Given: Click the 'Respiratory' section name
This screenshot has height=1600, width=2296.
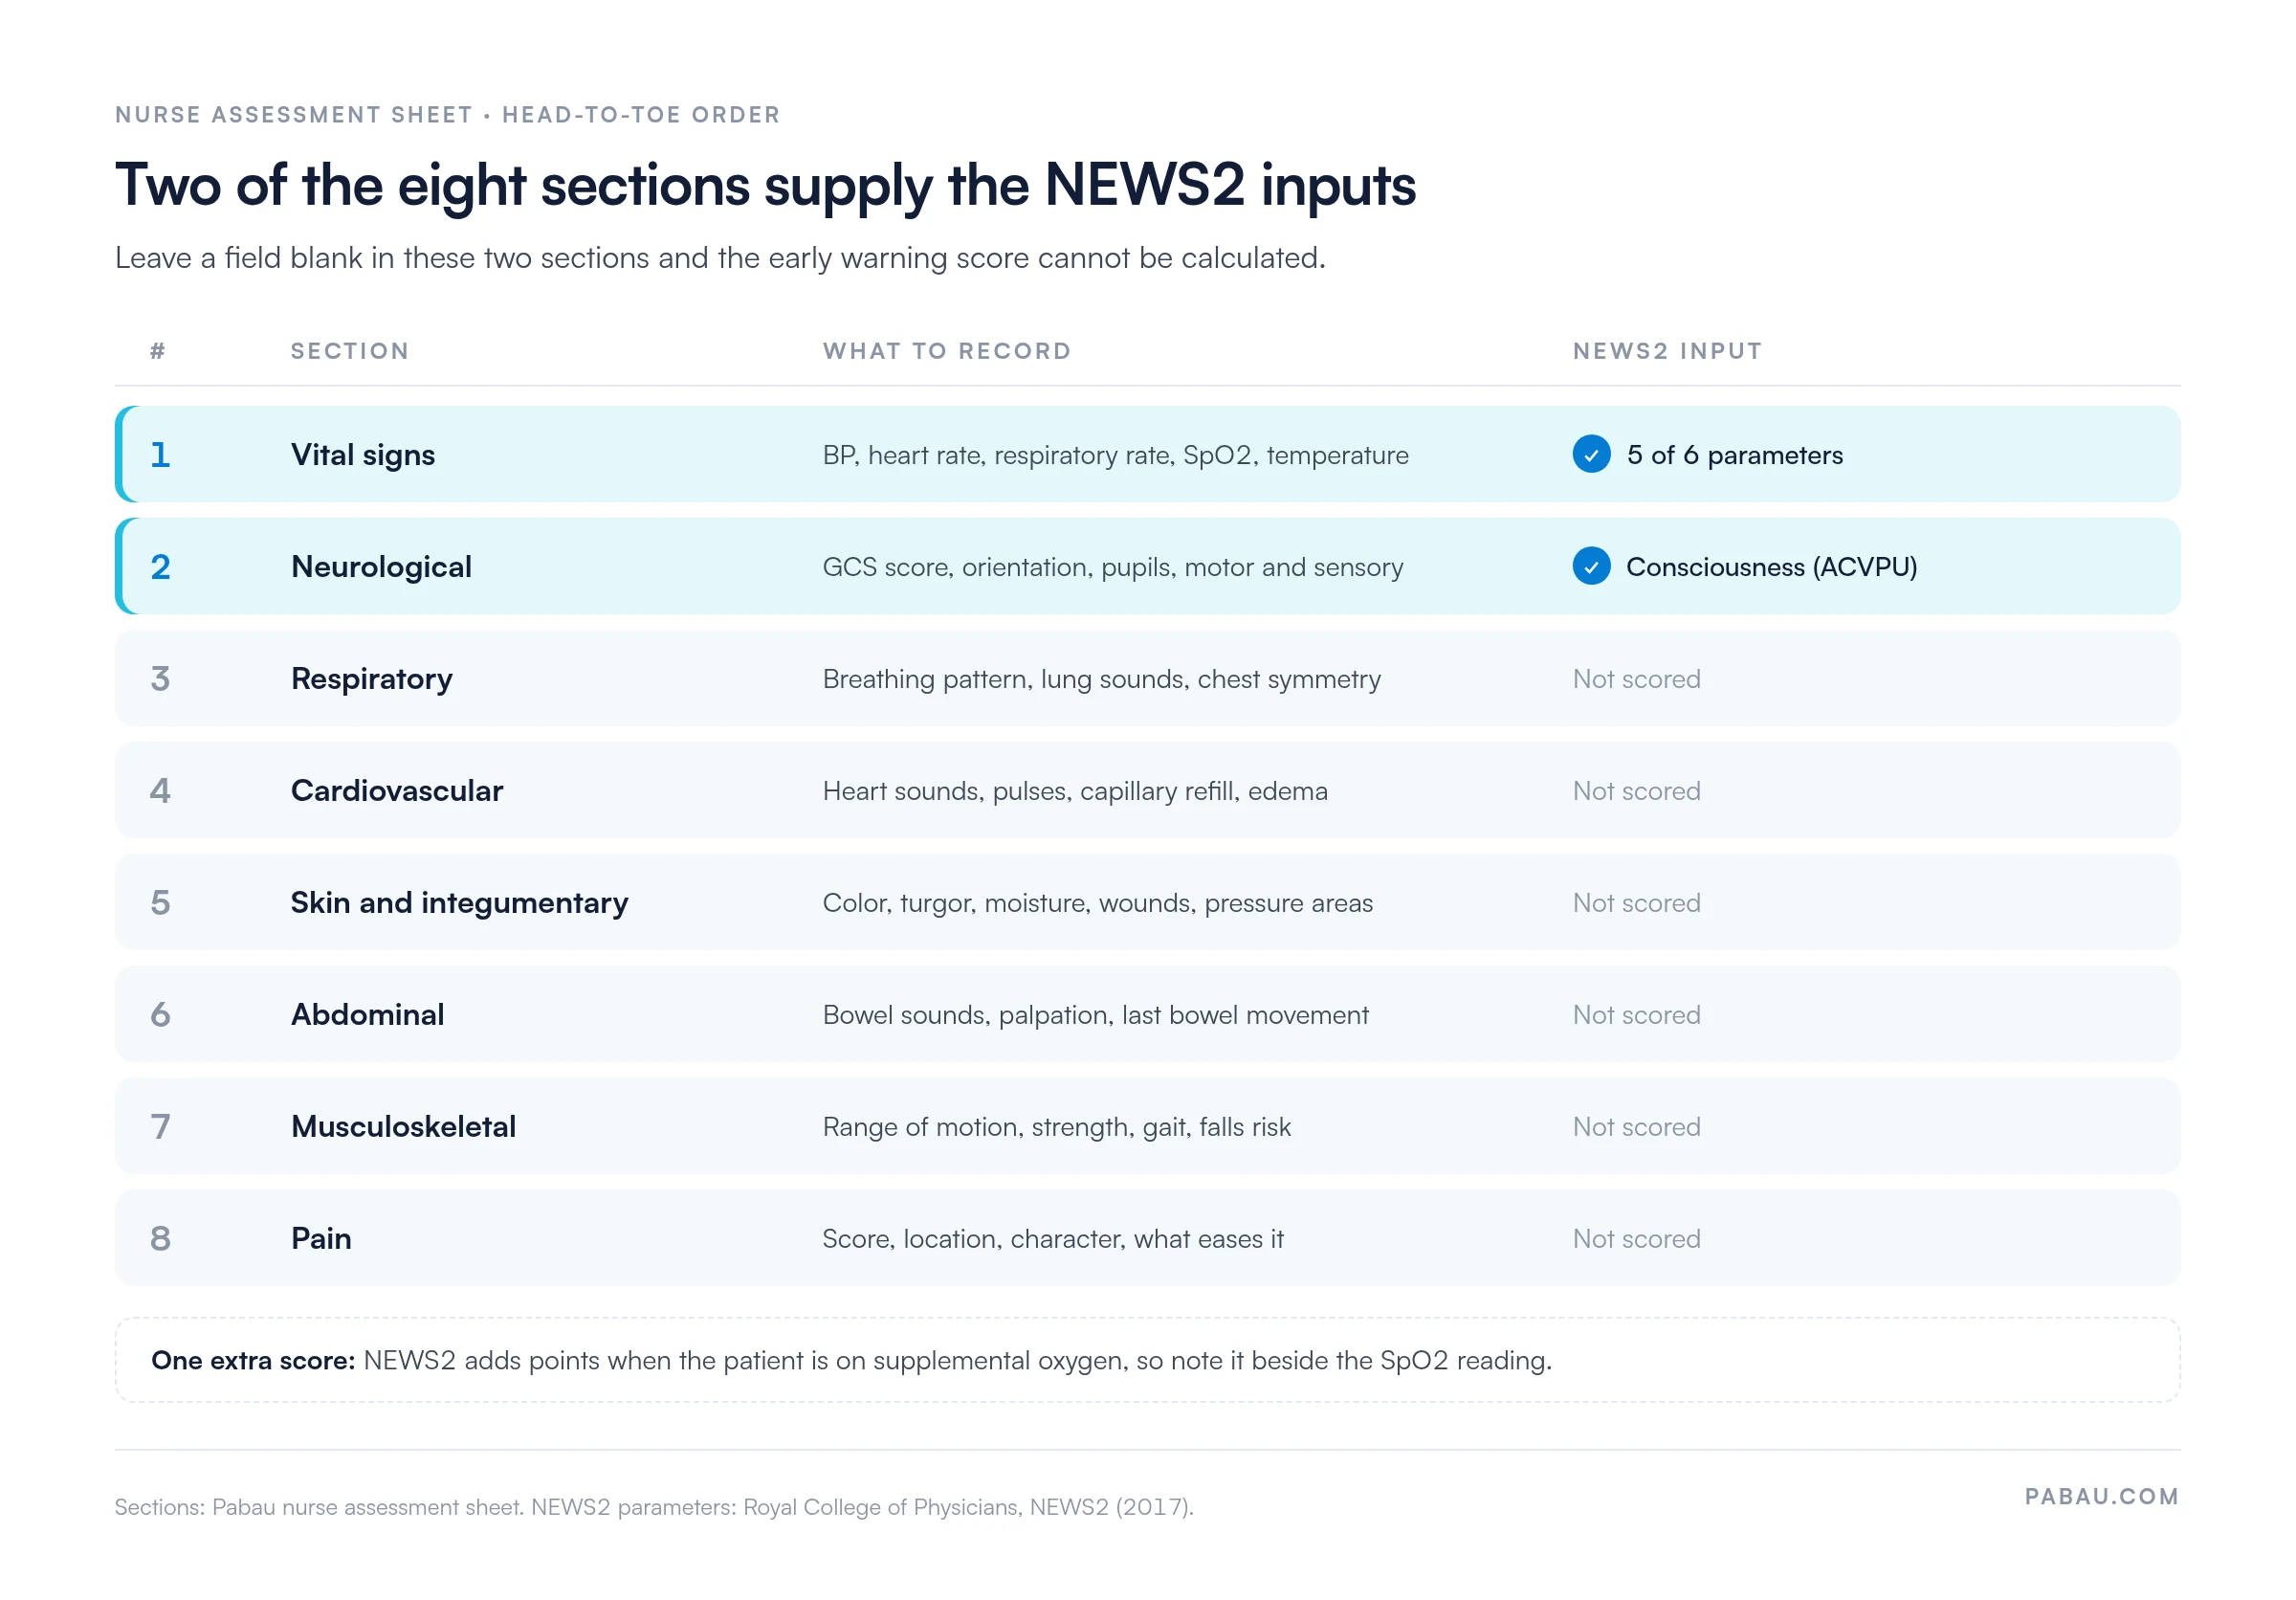Looking at the screenshot, I should click(372, 679).
